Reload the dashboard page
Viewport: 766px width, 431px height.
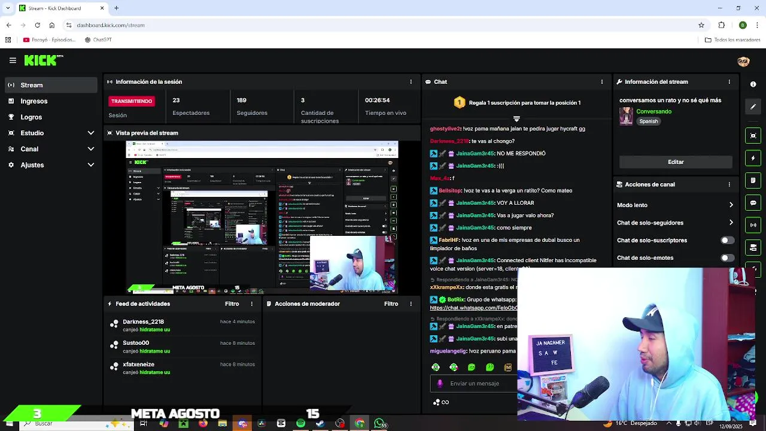[37, 25]
